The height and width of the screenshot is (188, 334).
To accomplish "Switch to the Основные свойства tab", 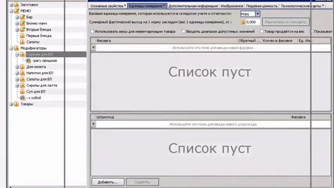I will (108, 6).
